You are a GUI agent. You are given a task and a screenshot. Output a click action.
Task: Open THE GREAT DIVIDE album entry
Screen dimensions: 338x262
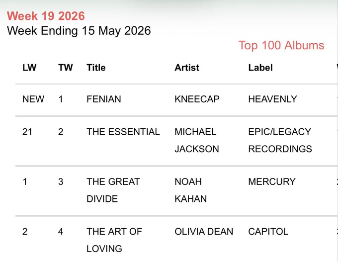(x=113, y=190)
